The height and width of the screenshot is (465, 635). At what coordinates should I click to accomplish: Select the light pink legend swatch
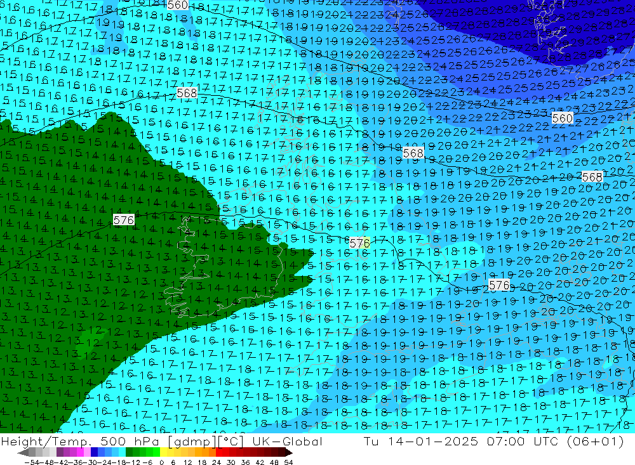tap(87, 452)
